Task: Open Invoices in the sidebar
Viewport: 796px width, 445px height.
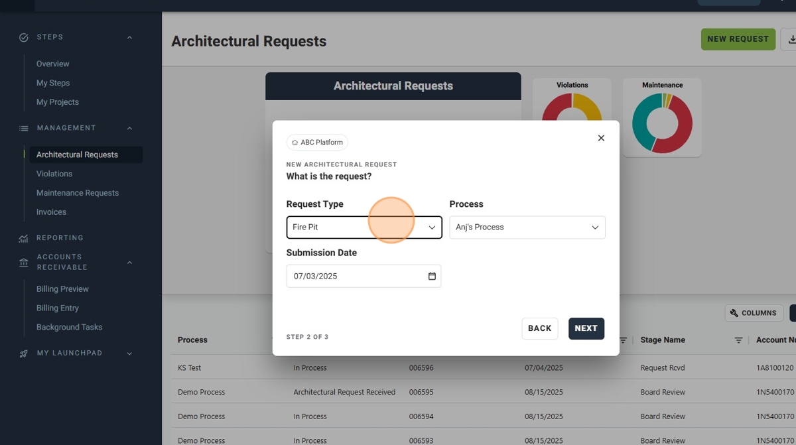Action: 51,212
